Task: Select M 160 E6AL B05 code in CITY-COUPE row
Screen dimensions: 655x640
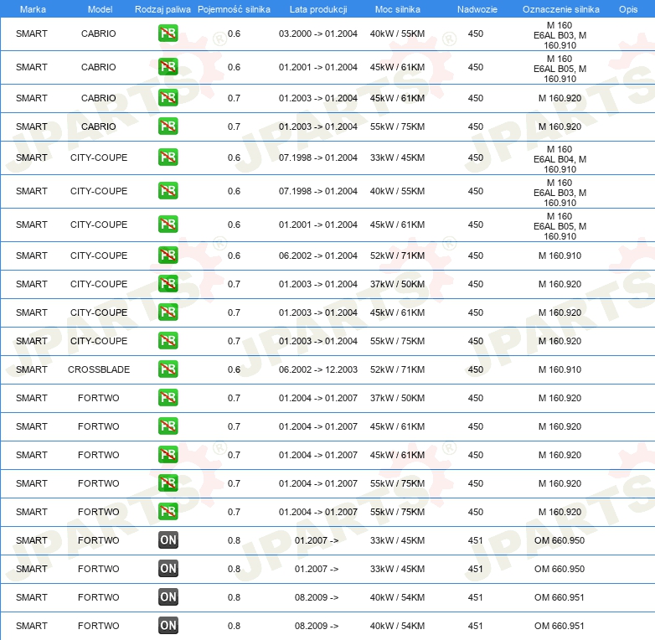Action: (560, 226)
